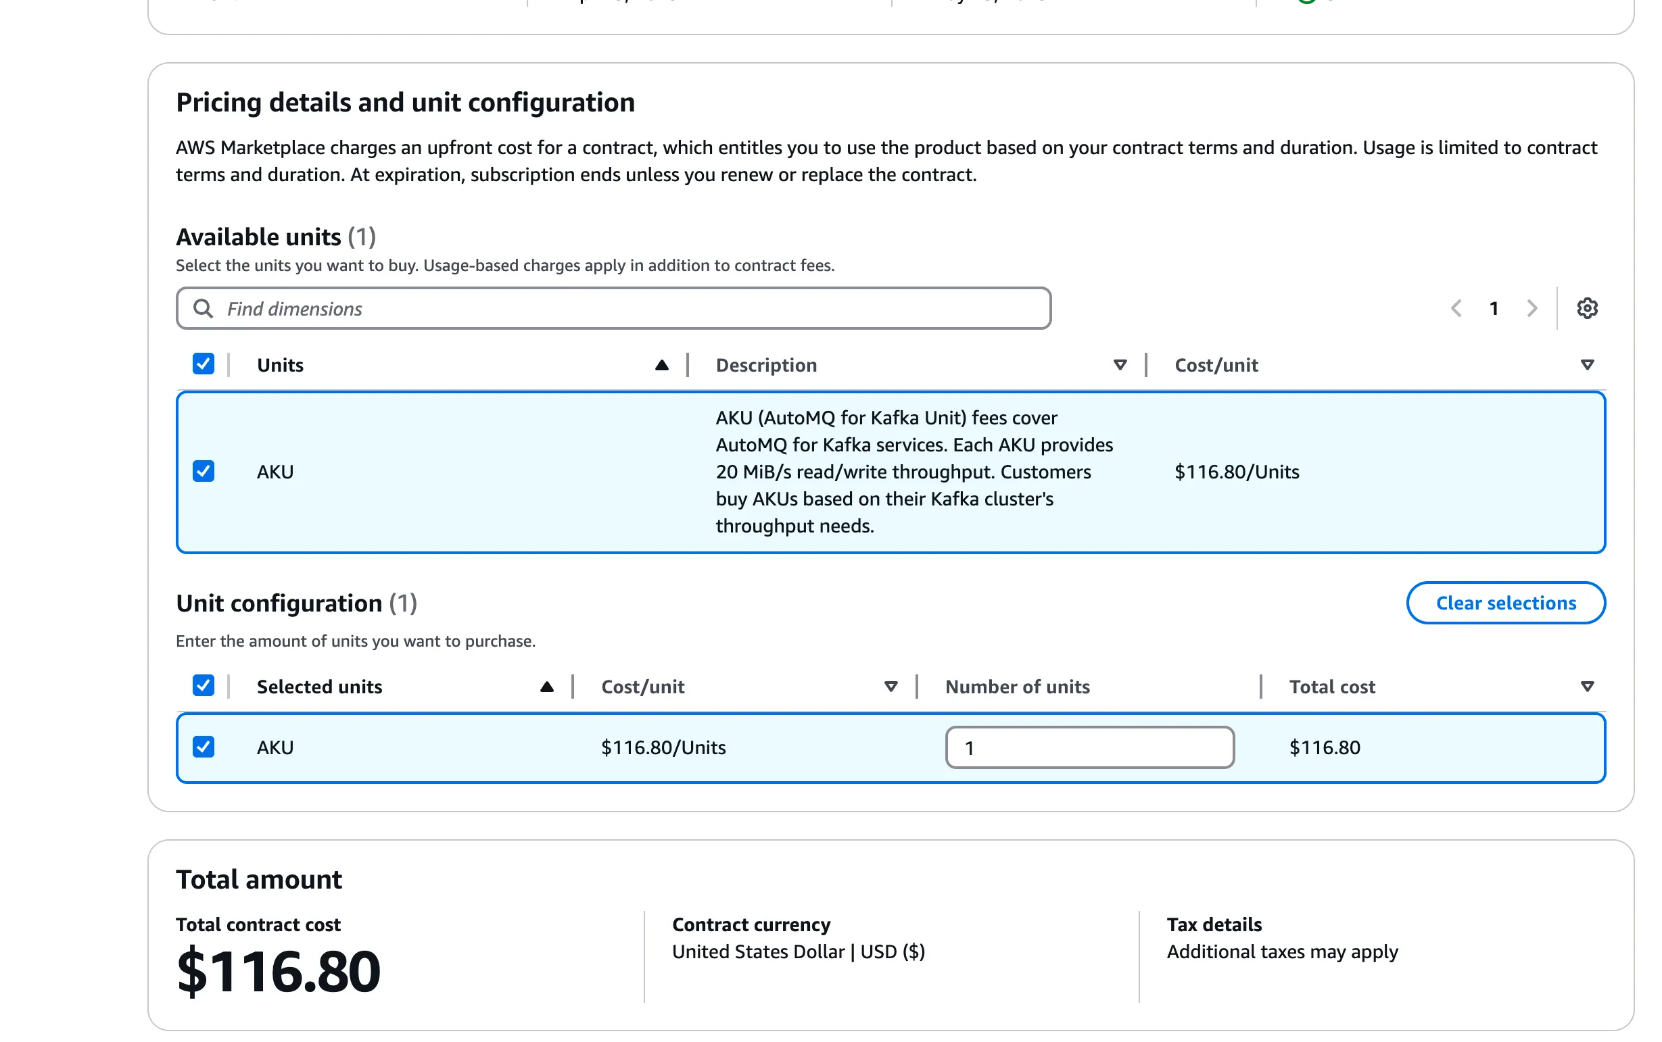Sort by Units ascending arrow
This screenshot has width=1662, height=1042.
[661, 364]
